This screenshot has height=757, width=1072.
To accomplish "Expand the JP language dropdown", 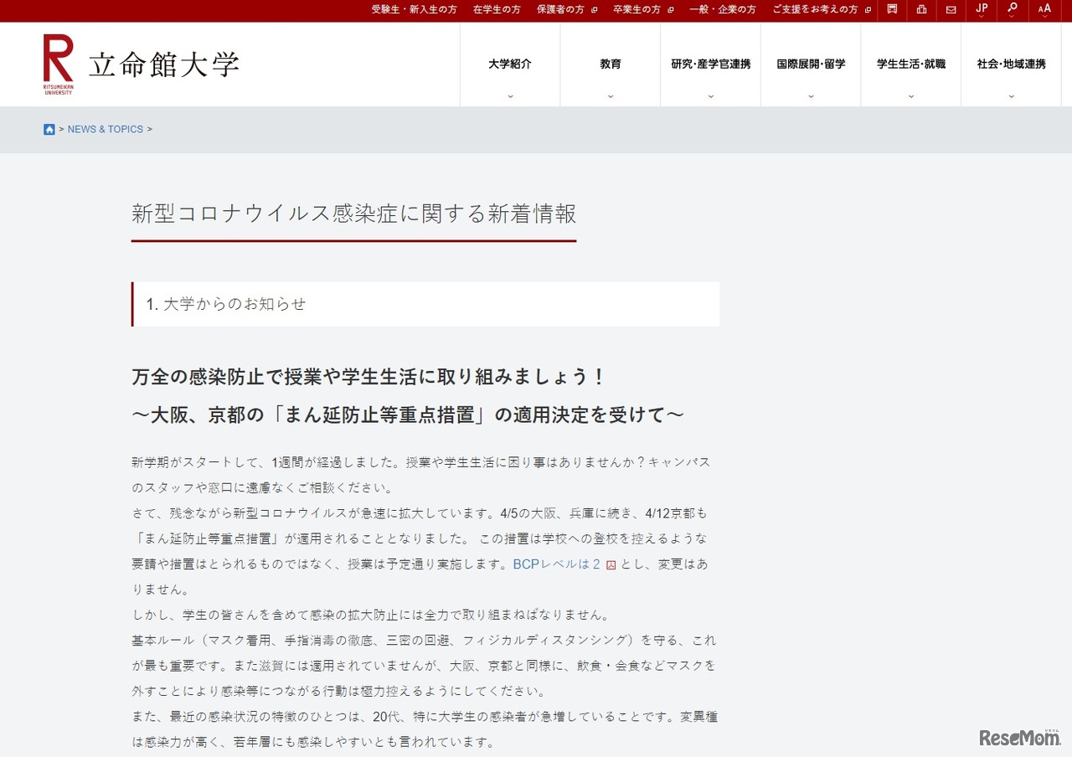I will point(980,10).
